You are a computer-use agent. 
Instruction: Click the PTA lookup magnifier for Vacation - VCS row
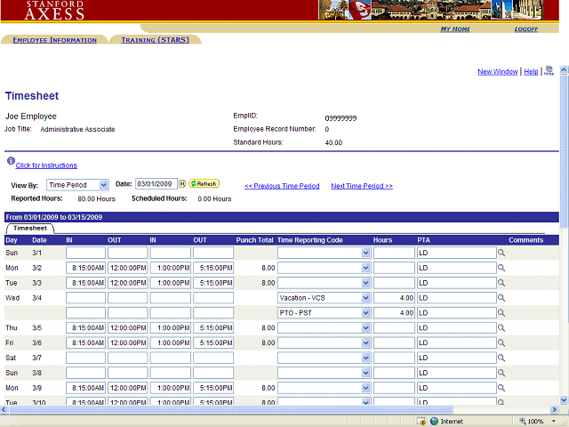501,298
